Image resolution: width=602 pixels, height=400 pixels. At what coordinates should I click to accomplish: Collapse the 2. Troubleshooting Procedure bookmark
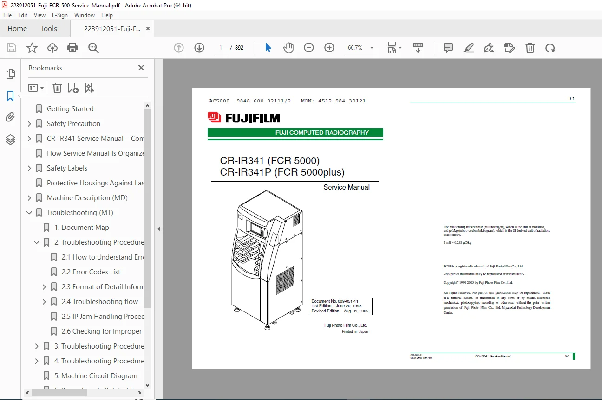coord(37,242)
